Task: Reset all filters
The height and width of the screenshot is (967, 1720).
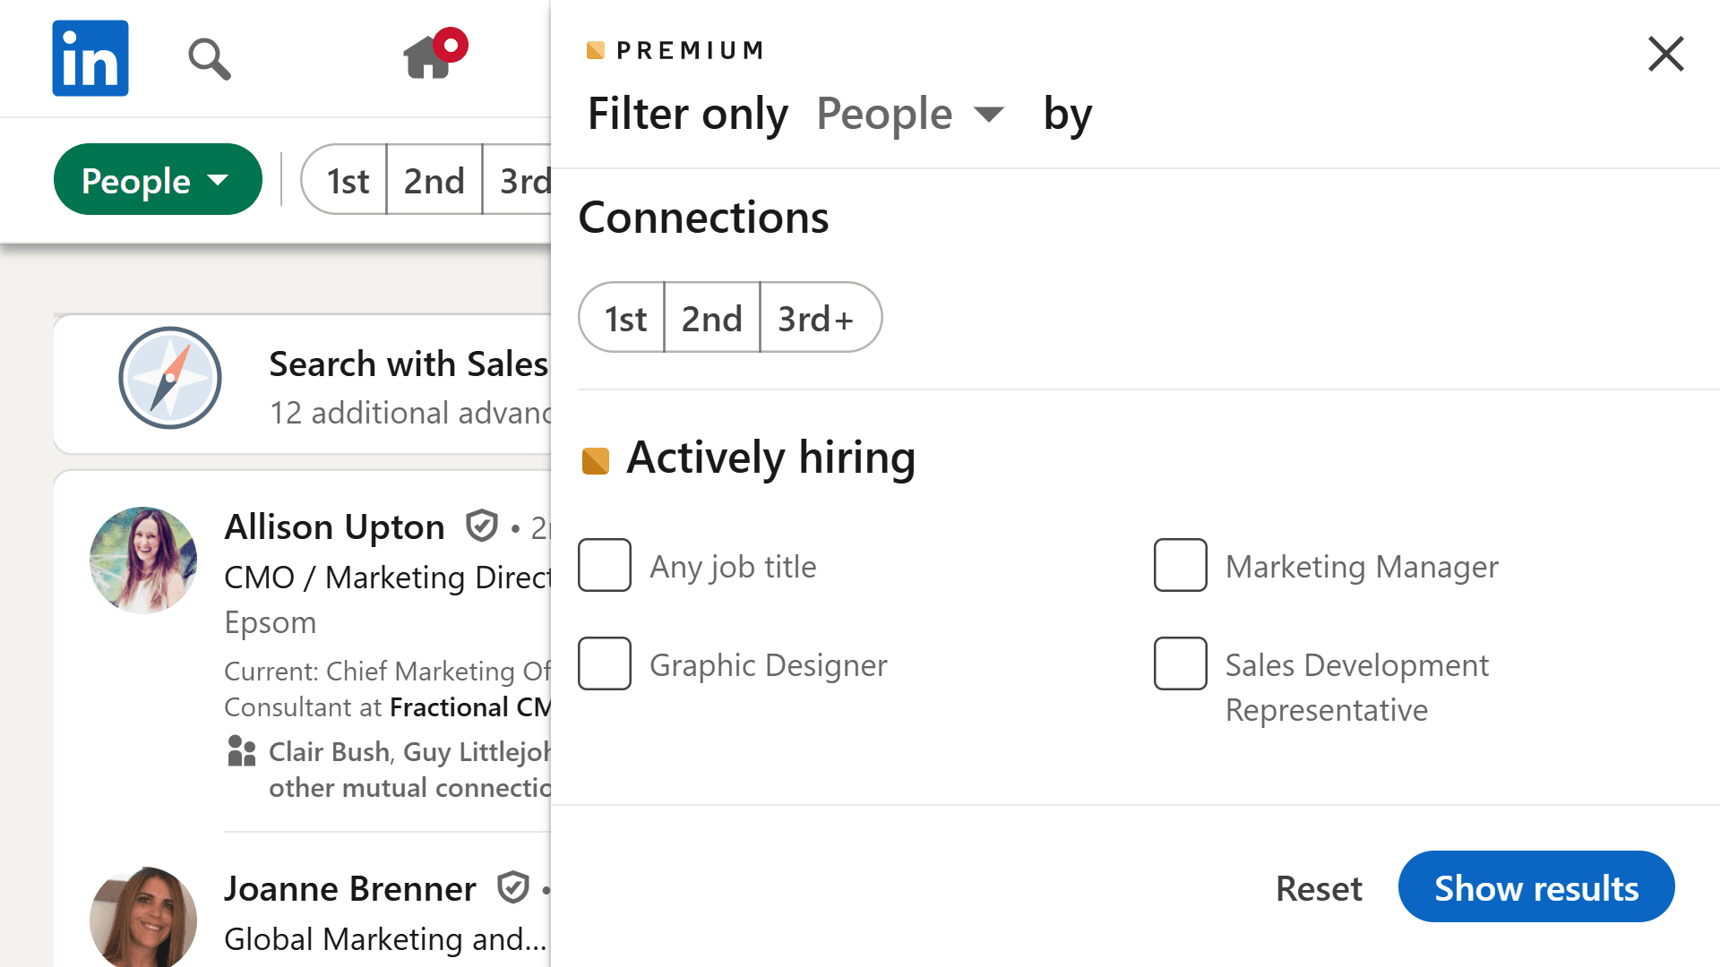Action: 1318,887
